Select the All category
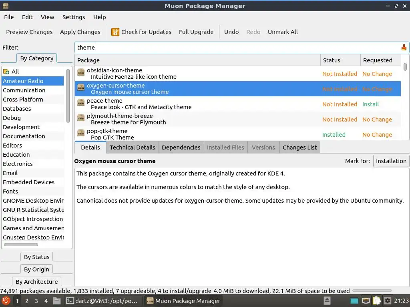This screenshot has height=307, width=410. point(32,72)
